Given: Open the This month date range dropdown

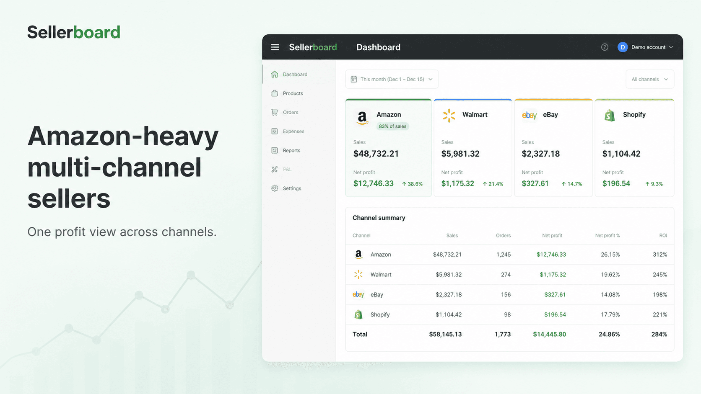Looking at the screenshot, I should (392, 79).
